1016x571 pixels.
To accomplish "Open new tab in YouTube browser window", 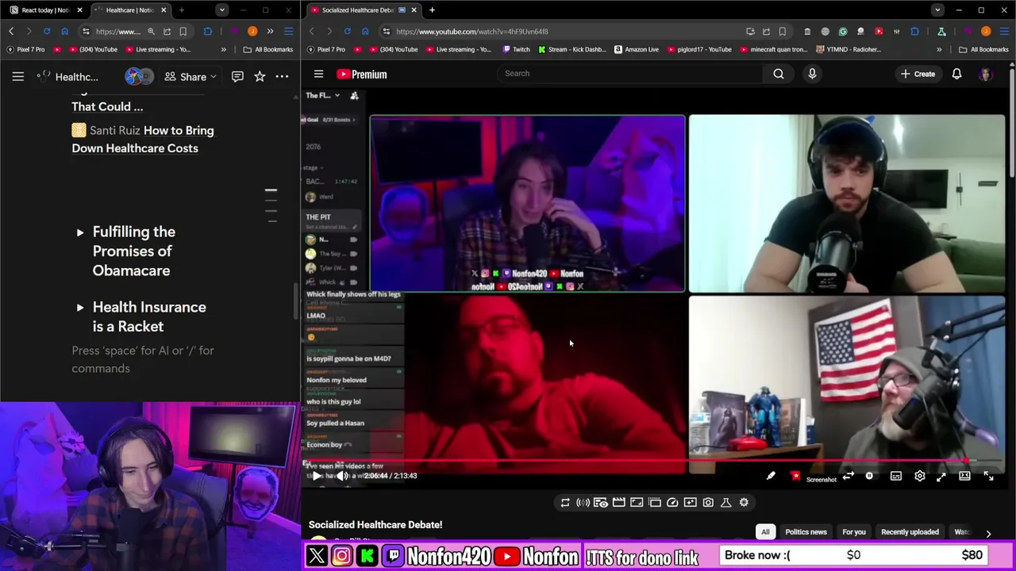I will click(x=432, y=10).
